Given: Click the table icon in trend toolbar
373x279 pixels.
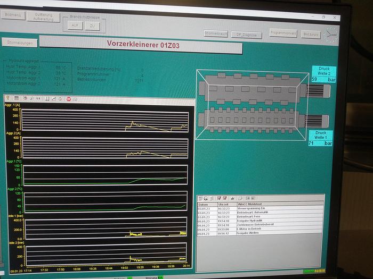Looking at the screenshot, I should pyautogui.click(x=17, y=98).
